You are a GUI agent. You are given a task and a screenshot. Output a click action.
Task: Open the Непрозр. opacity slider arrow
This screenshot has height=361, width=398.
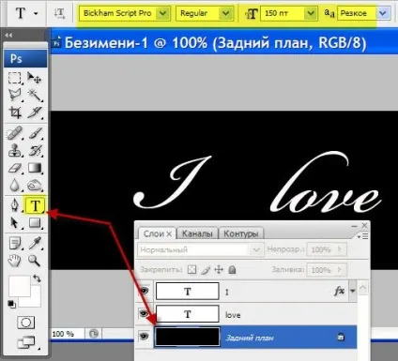[x=340, y=249]
